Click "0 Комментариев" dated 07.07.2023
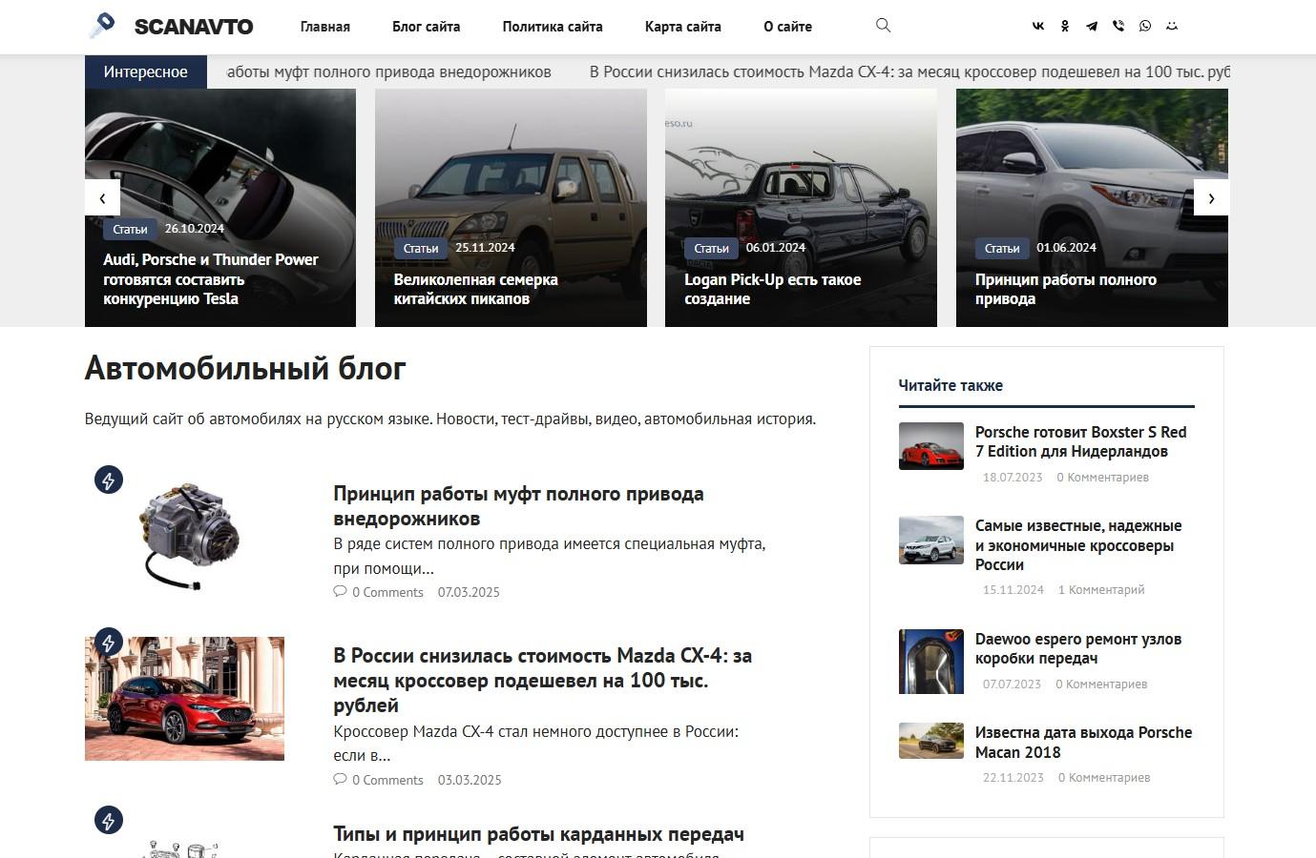The image size is (1316, 858). point(1101,684)
